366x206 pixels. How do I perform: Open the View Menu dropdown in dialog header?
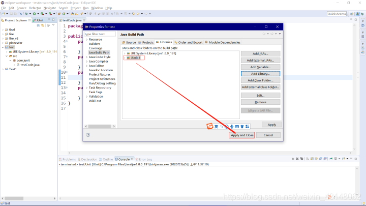[280, 34]
